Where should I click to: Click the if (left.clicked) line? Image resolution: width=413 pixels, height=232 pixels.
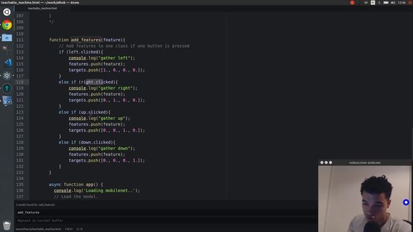(x=81, y=52)
